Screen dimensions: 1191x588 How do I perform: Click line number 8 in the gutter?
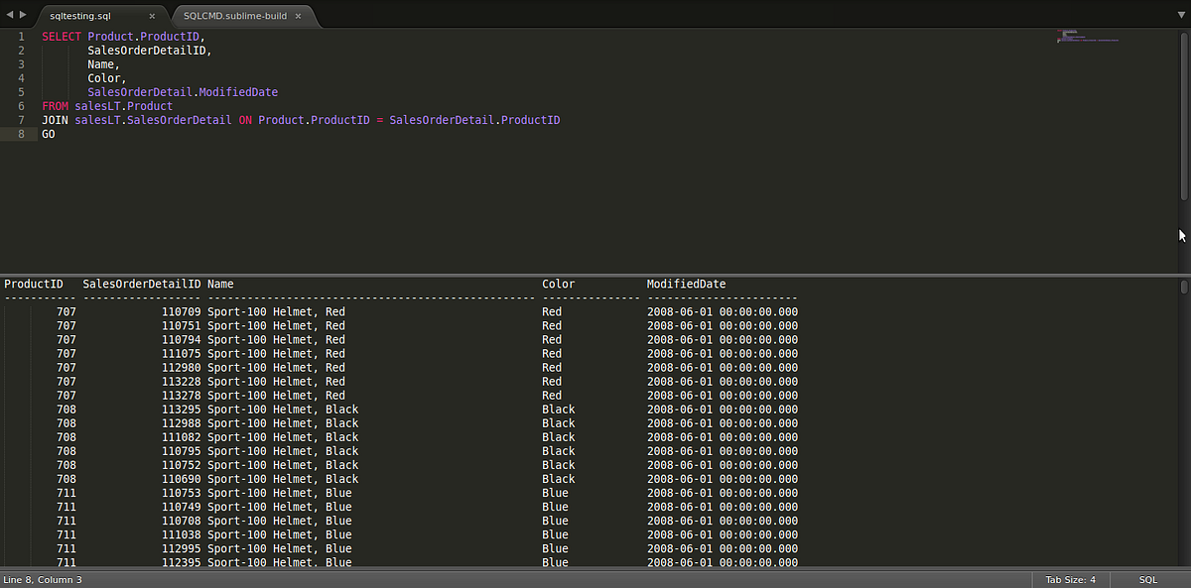[x=21, y=133]
